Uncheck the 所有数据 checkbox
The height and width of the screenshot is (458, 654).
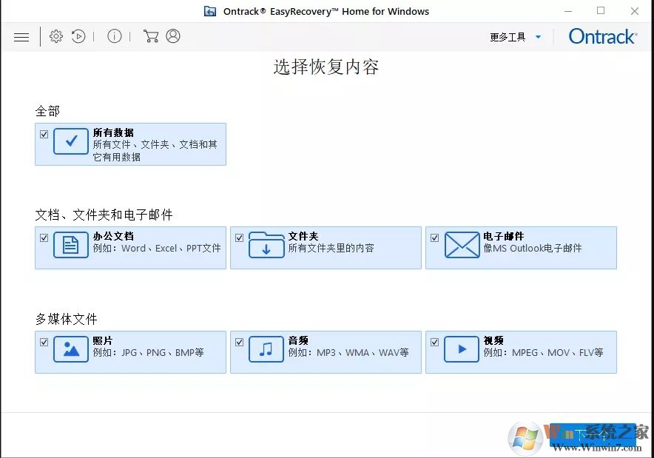pos(44,134)
